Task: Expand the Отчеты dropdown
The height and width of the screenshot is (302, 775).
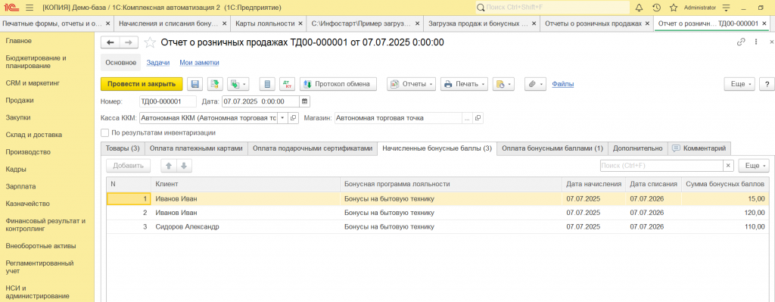Action: [411, 84]
